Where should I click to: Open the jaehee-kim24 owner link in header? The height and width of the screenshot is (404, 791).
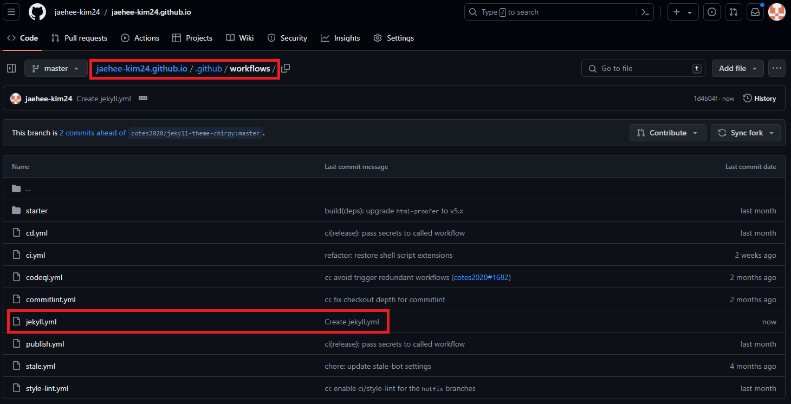pos(77,12)
